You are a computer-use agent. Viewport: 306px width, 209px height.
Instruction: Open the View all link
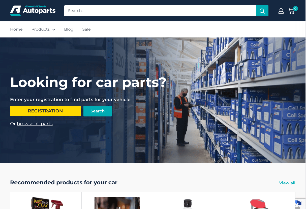click(287, 183)
